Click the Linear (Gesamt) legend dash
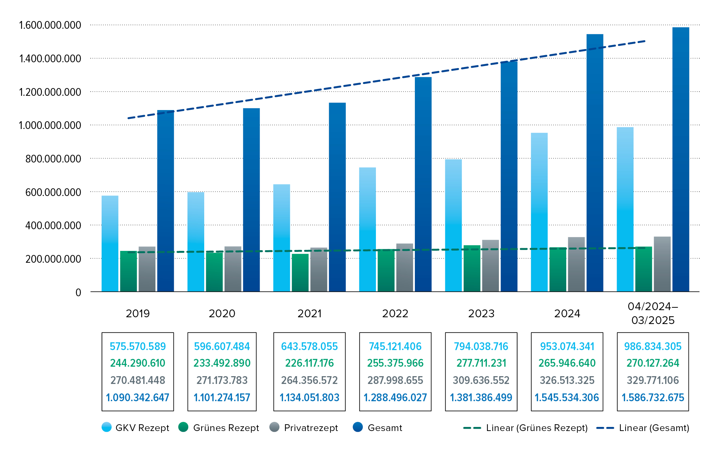This screenshot has width=720, height=452. (605, 428)
